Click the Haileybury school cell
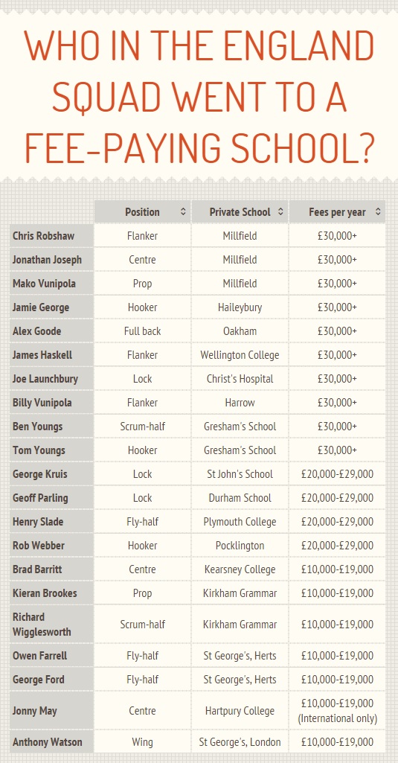This screenshot has height=763, width=398. click(240, 307)
